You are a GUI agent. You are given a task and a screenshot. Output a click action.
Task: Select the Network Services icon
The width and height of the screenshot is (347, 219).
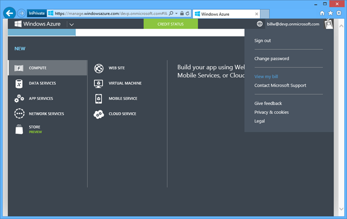pos(19,114)
